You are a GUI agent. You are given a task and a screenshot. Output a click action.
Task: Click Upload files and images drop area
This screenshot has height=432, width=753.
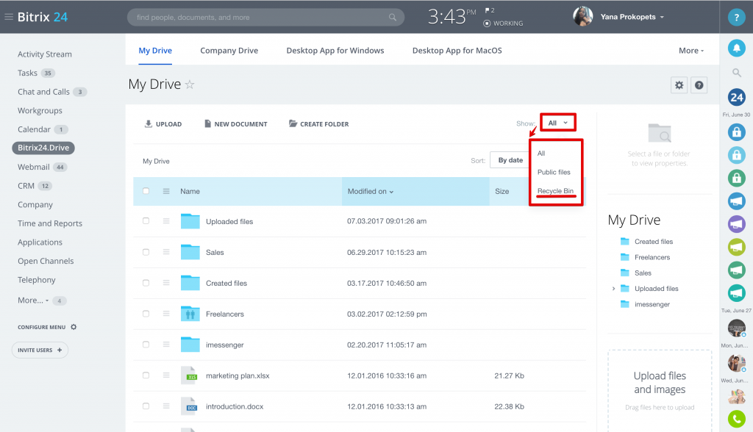[660, 390]
